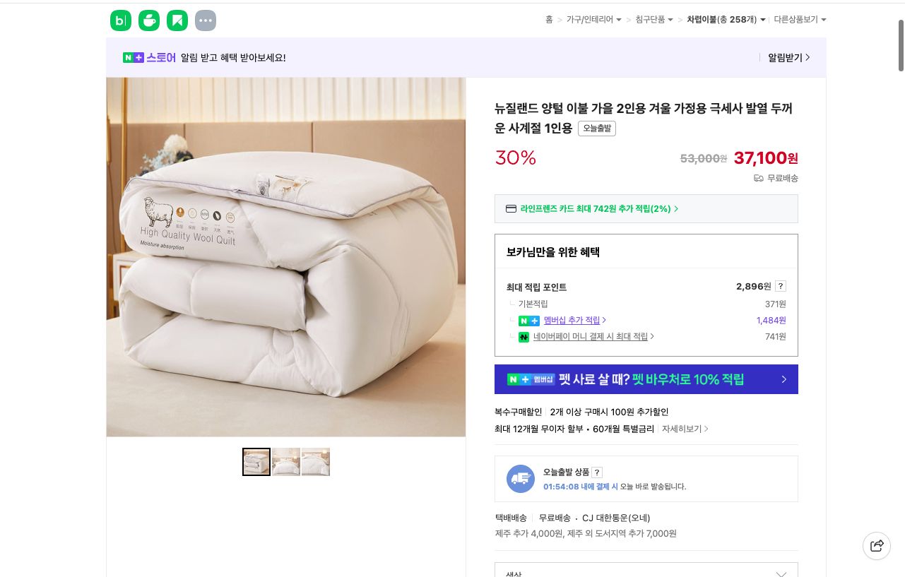Open the Naver Blog icon
The height and width of the screenshot is (577, 905).
pos(120,20)
